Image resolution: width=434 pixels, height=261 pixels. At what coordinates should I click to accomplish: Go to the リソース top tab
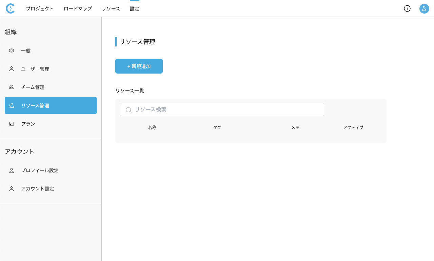pyautogui.click(x=111, y=9)
